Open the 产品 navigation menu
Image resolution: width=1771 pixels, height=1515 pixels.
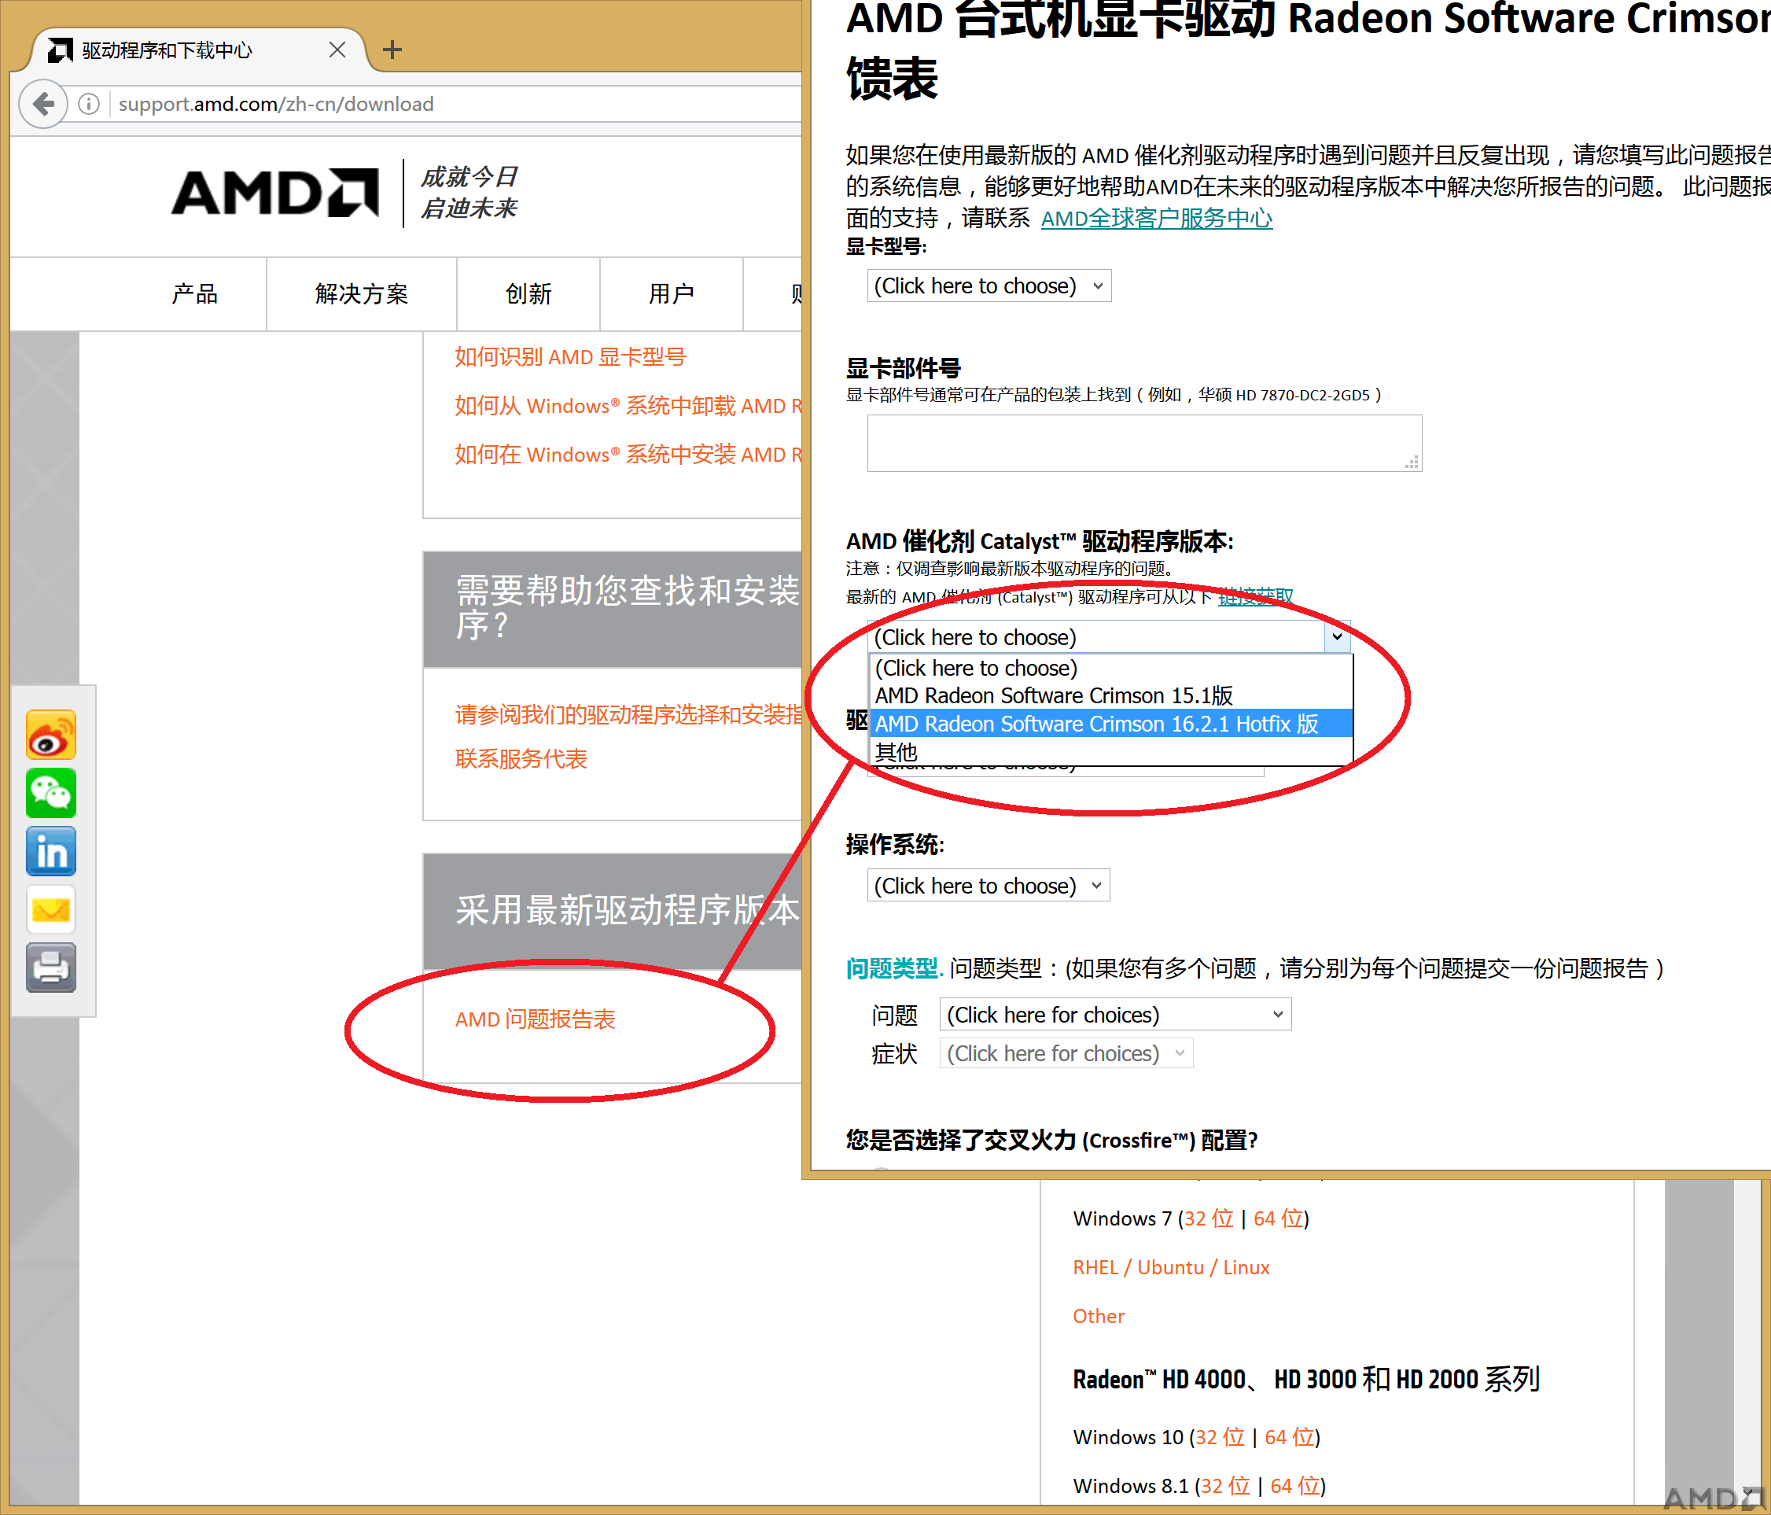tap(195, 294)
